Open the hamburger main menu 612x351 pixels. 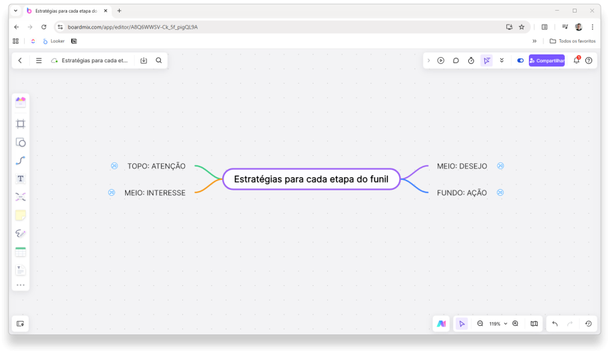[x=39, y=60]
